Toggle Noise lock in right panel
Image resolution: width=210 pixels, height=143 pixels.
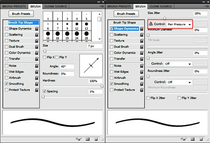pos(142,66)
